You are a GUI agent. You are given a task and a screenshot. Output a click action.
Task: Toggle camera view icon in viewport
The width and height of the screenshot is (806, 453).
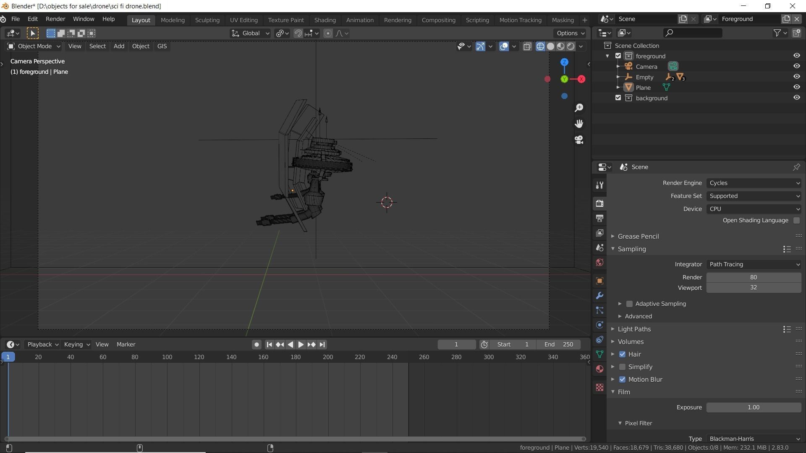(x=579, y=140)
